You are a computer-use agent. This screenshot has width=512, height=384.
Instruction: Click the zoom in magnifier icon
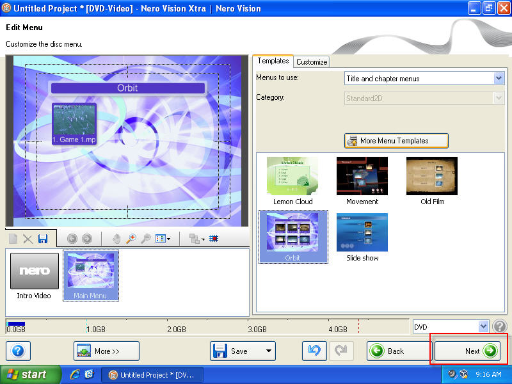point(131,239)
